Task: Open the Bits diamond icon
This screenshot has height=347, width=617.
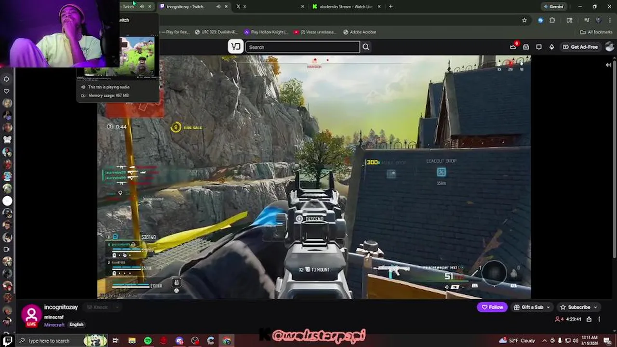Action: pos(552,47)
